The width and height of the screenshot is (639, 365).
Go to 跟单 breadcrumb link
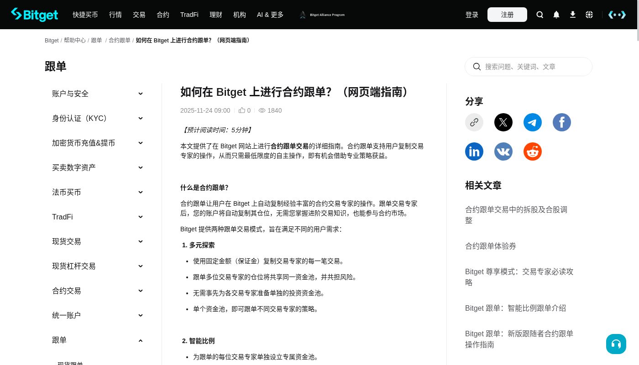[x=97, y=41]
